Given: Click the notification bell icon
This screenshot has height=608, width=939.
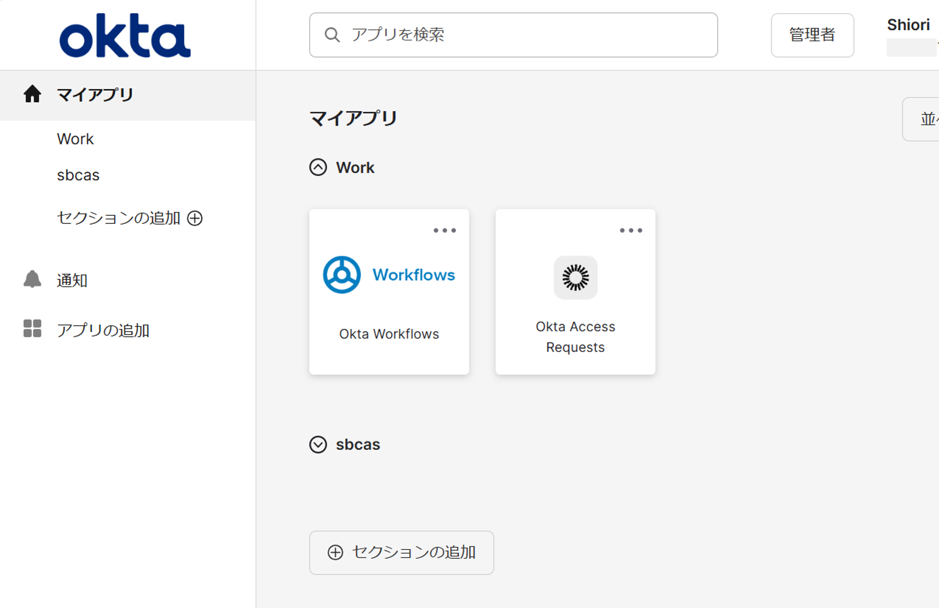Looking at the screenshot, I should coord(32,279).
